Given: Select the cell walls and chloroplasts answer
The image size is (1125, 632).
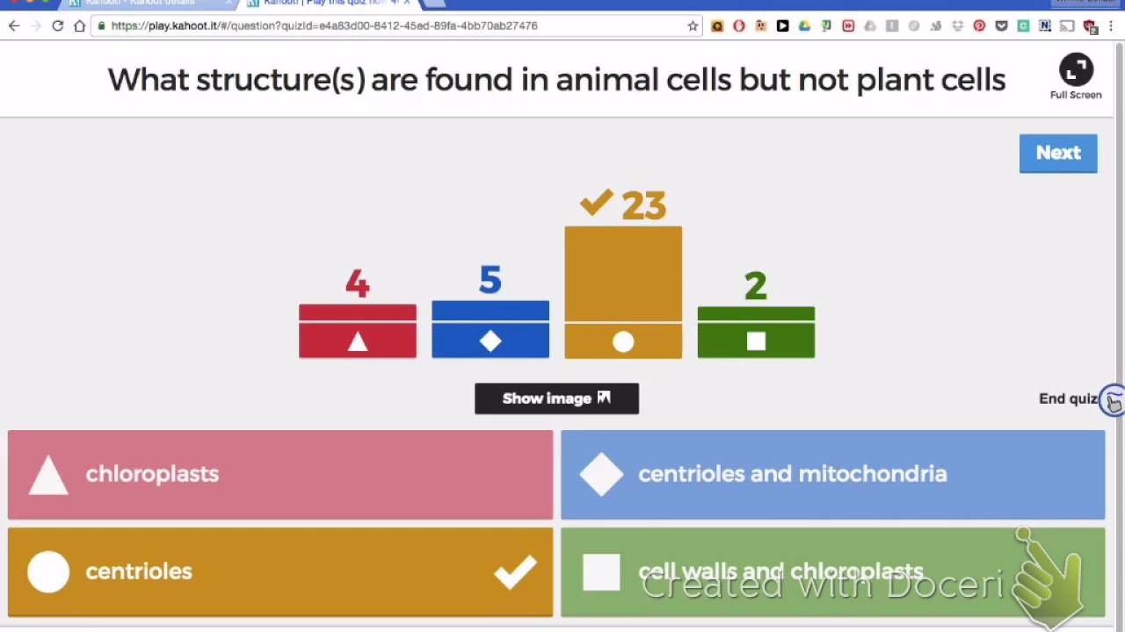Looking at the screenshot, I should point(832,571).
